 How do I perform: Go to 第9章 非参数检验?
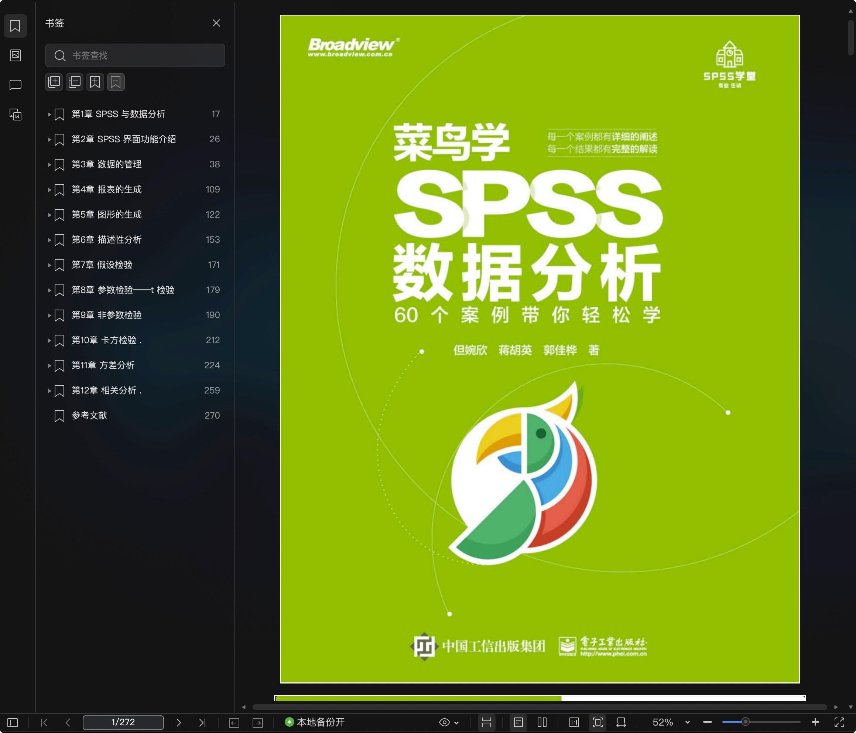pyautogui.click(x=107, y=315)
